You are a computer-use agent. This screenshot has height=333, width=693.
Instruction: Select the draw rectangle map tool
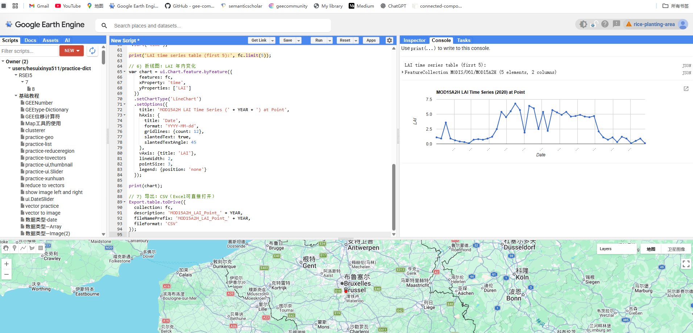point(41,248)
